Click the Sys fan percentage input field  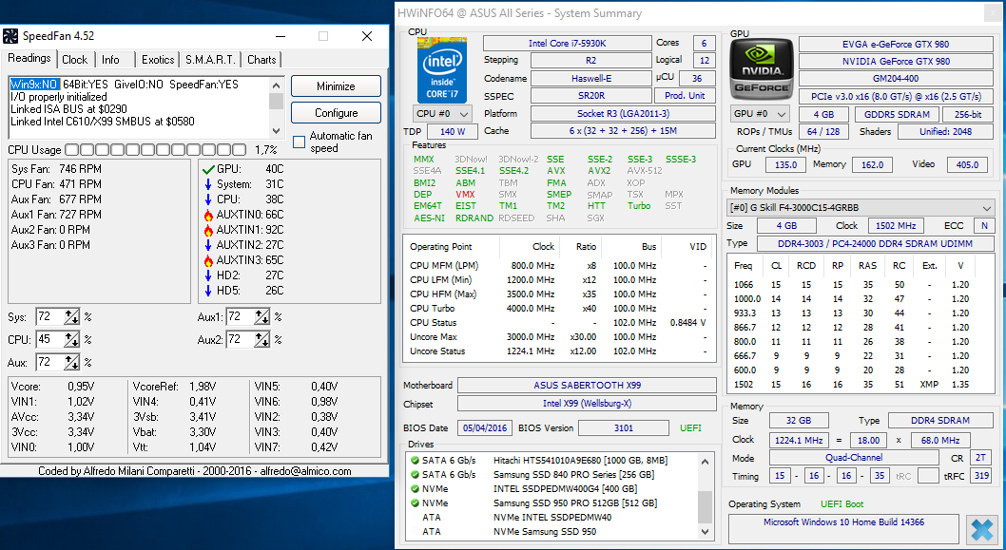(50, 316)
